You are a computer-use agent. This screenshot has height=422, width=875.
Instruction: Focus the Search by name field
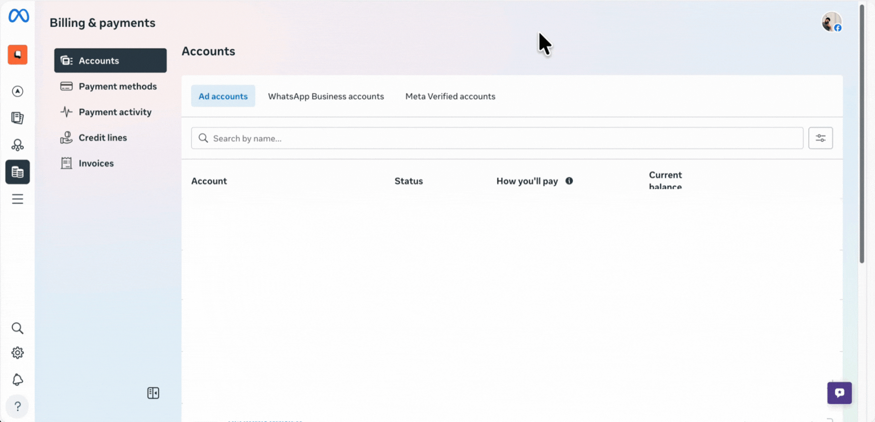[x=497, y=138]
